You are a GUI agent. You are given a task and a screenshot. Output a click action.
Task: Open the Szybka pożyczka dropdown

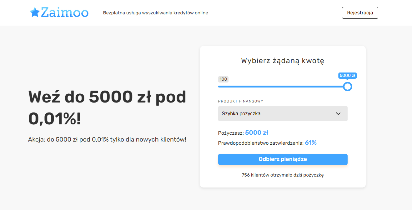[x=283, y=114]
